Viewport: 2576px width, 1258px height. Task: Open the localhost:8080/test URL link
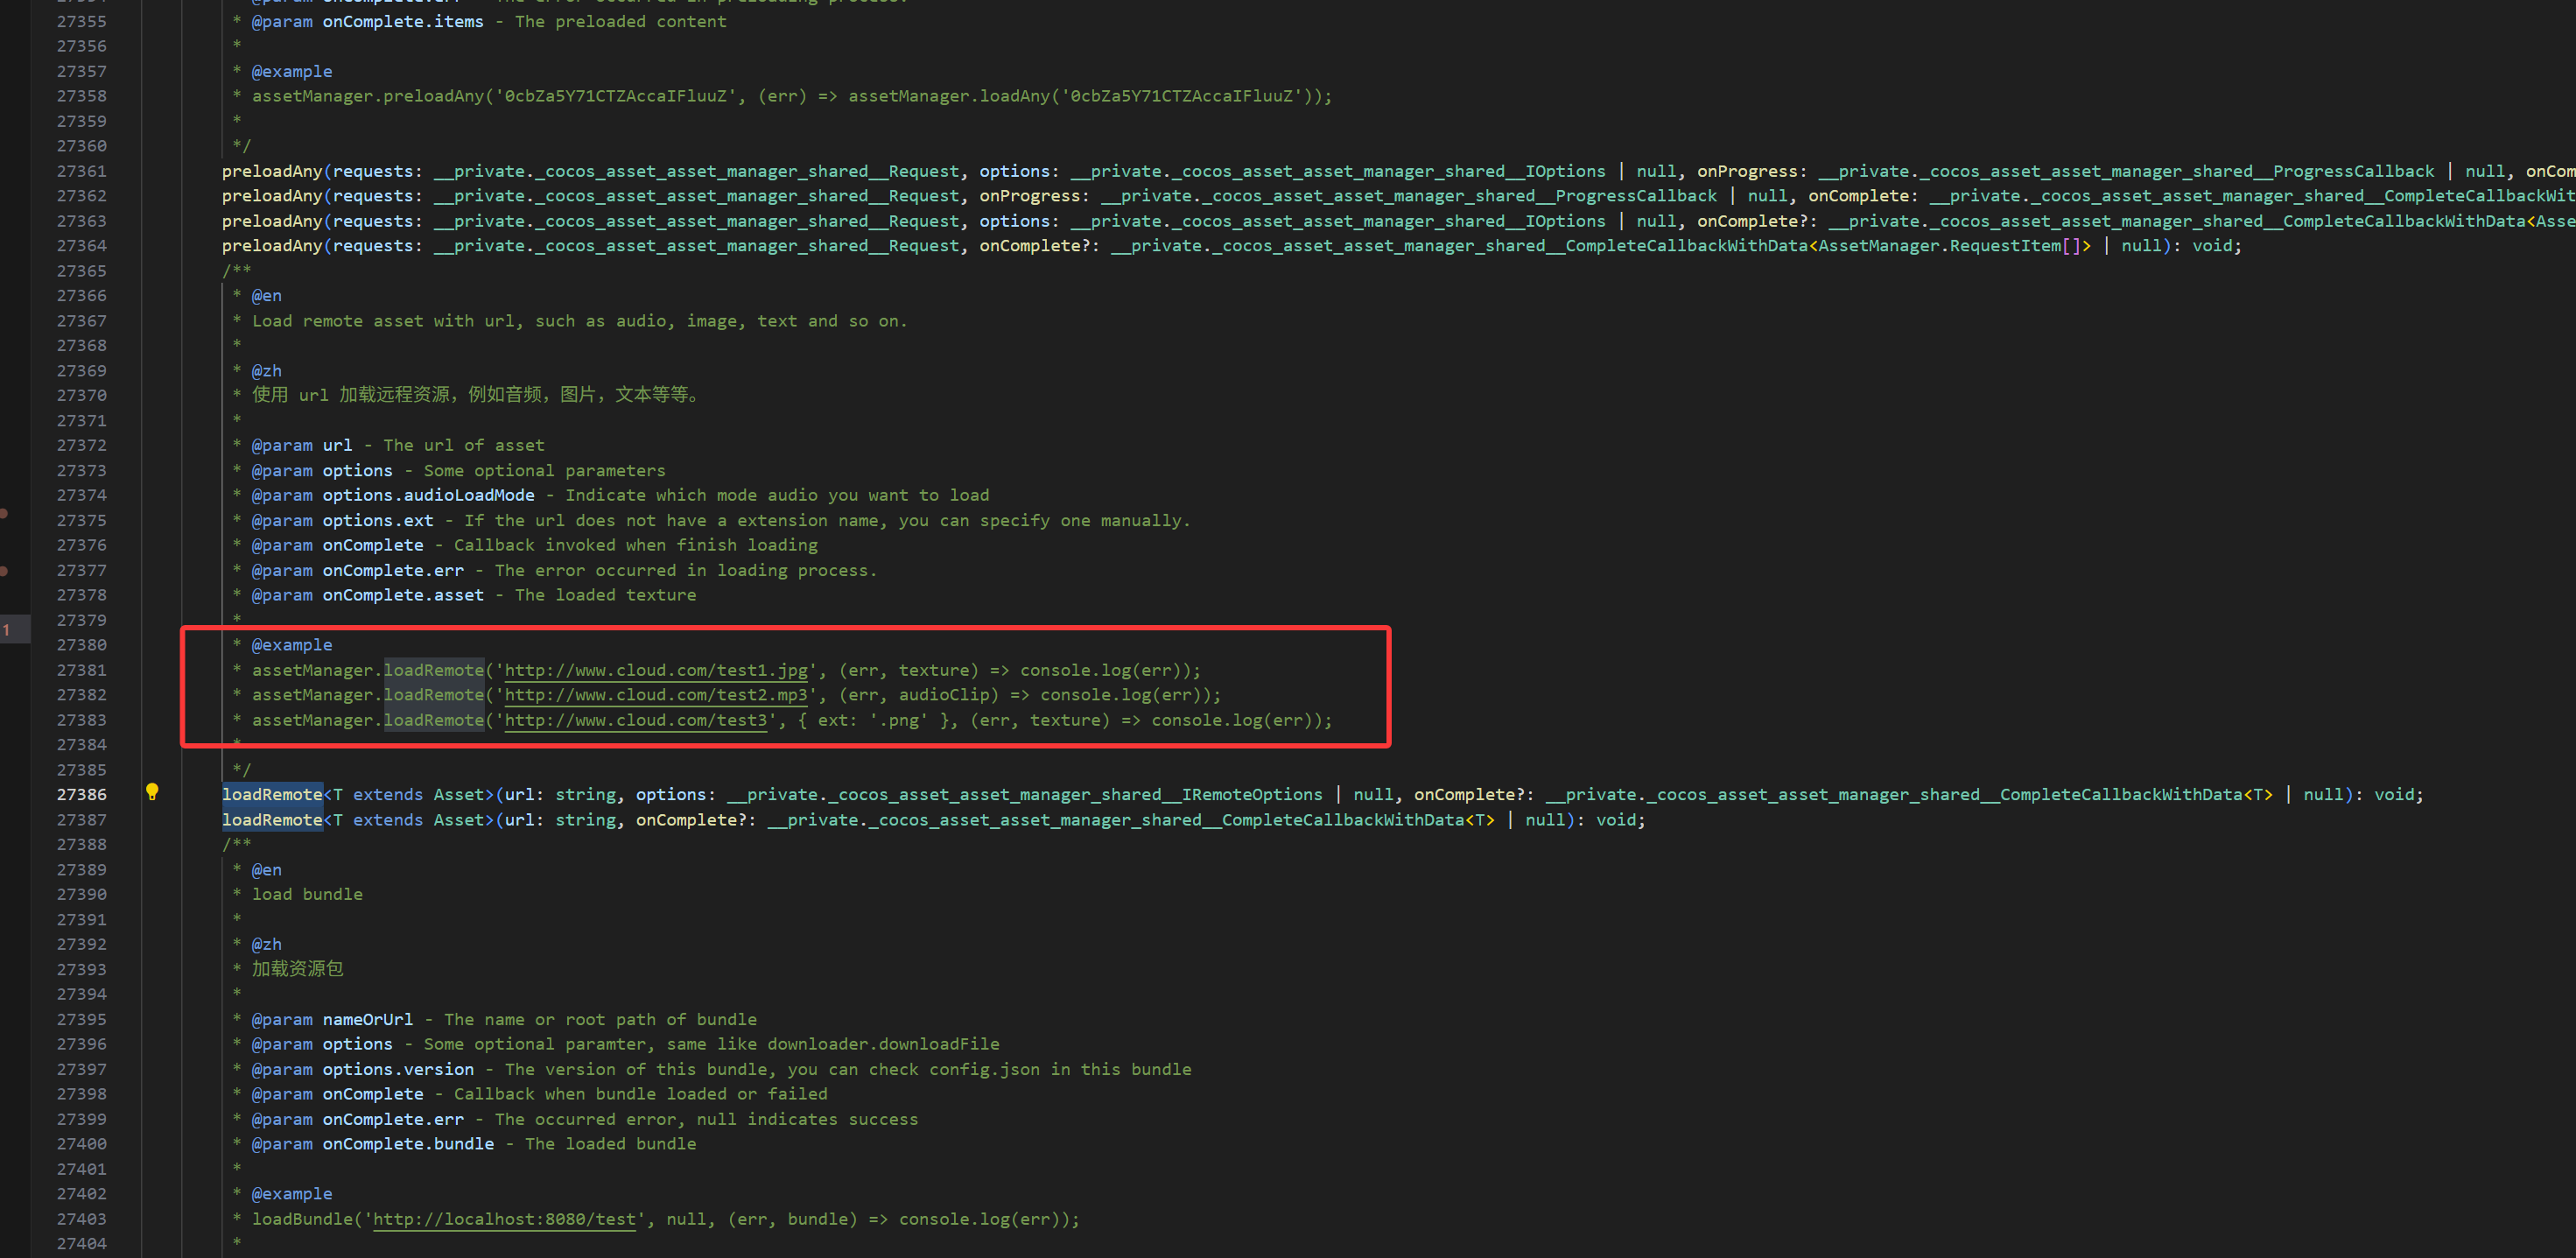(x=504, y=1219)
